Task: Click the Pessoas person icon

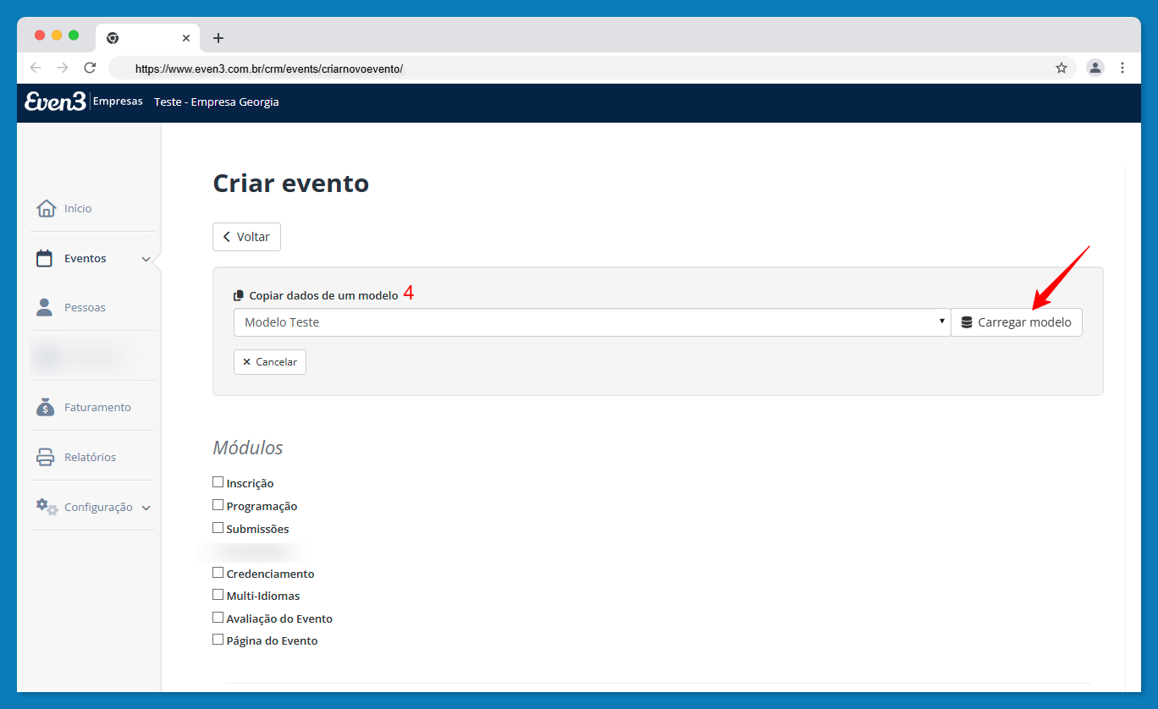Action: (44, 307)
